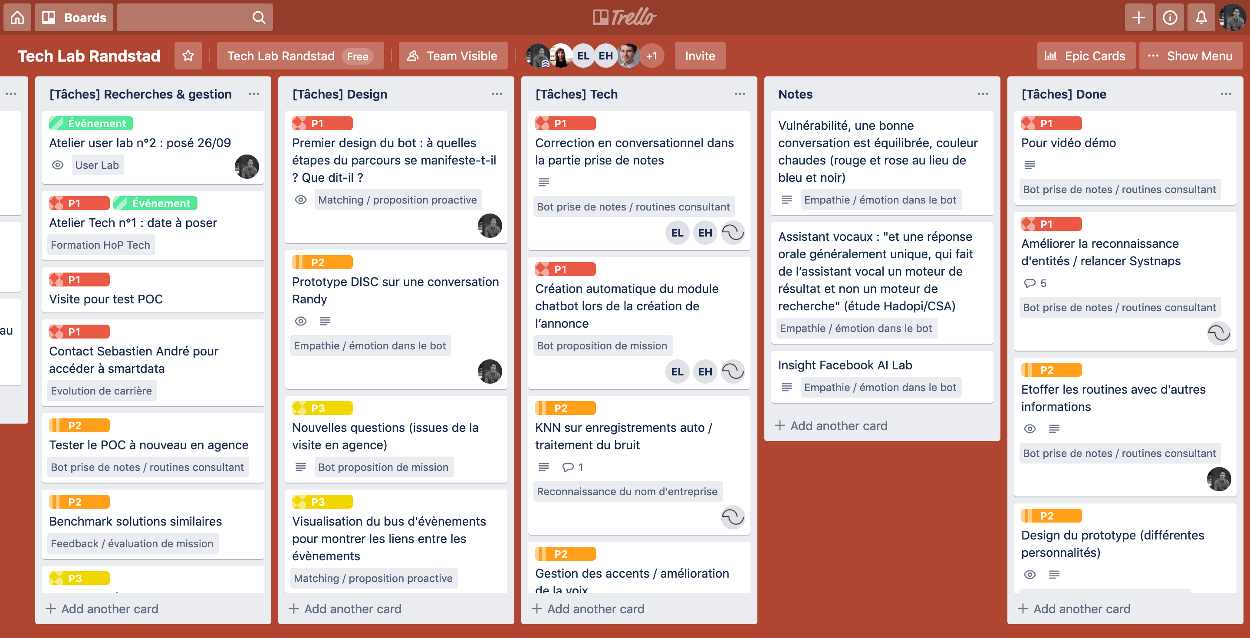Viewport: 1250px width, 638px height.
Task: Add another card to Design list
Action: [x=345, y=609]
